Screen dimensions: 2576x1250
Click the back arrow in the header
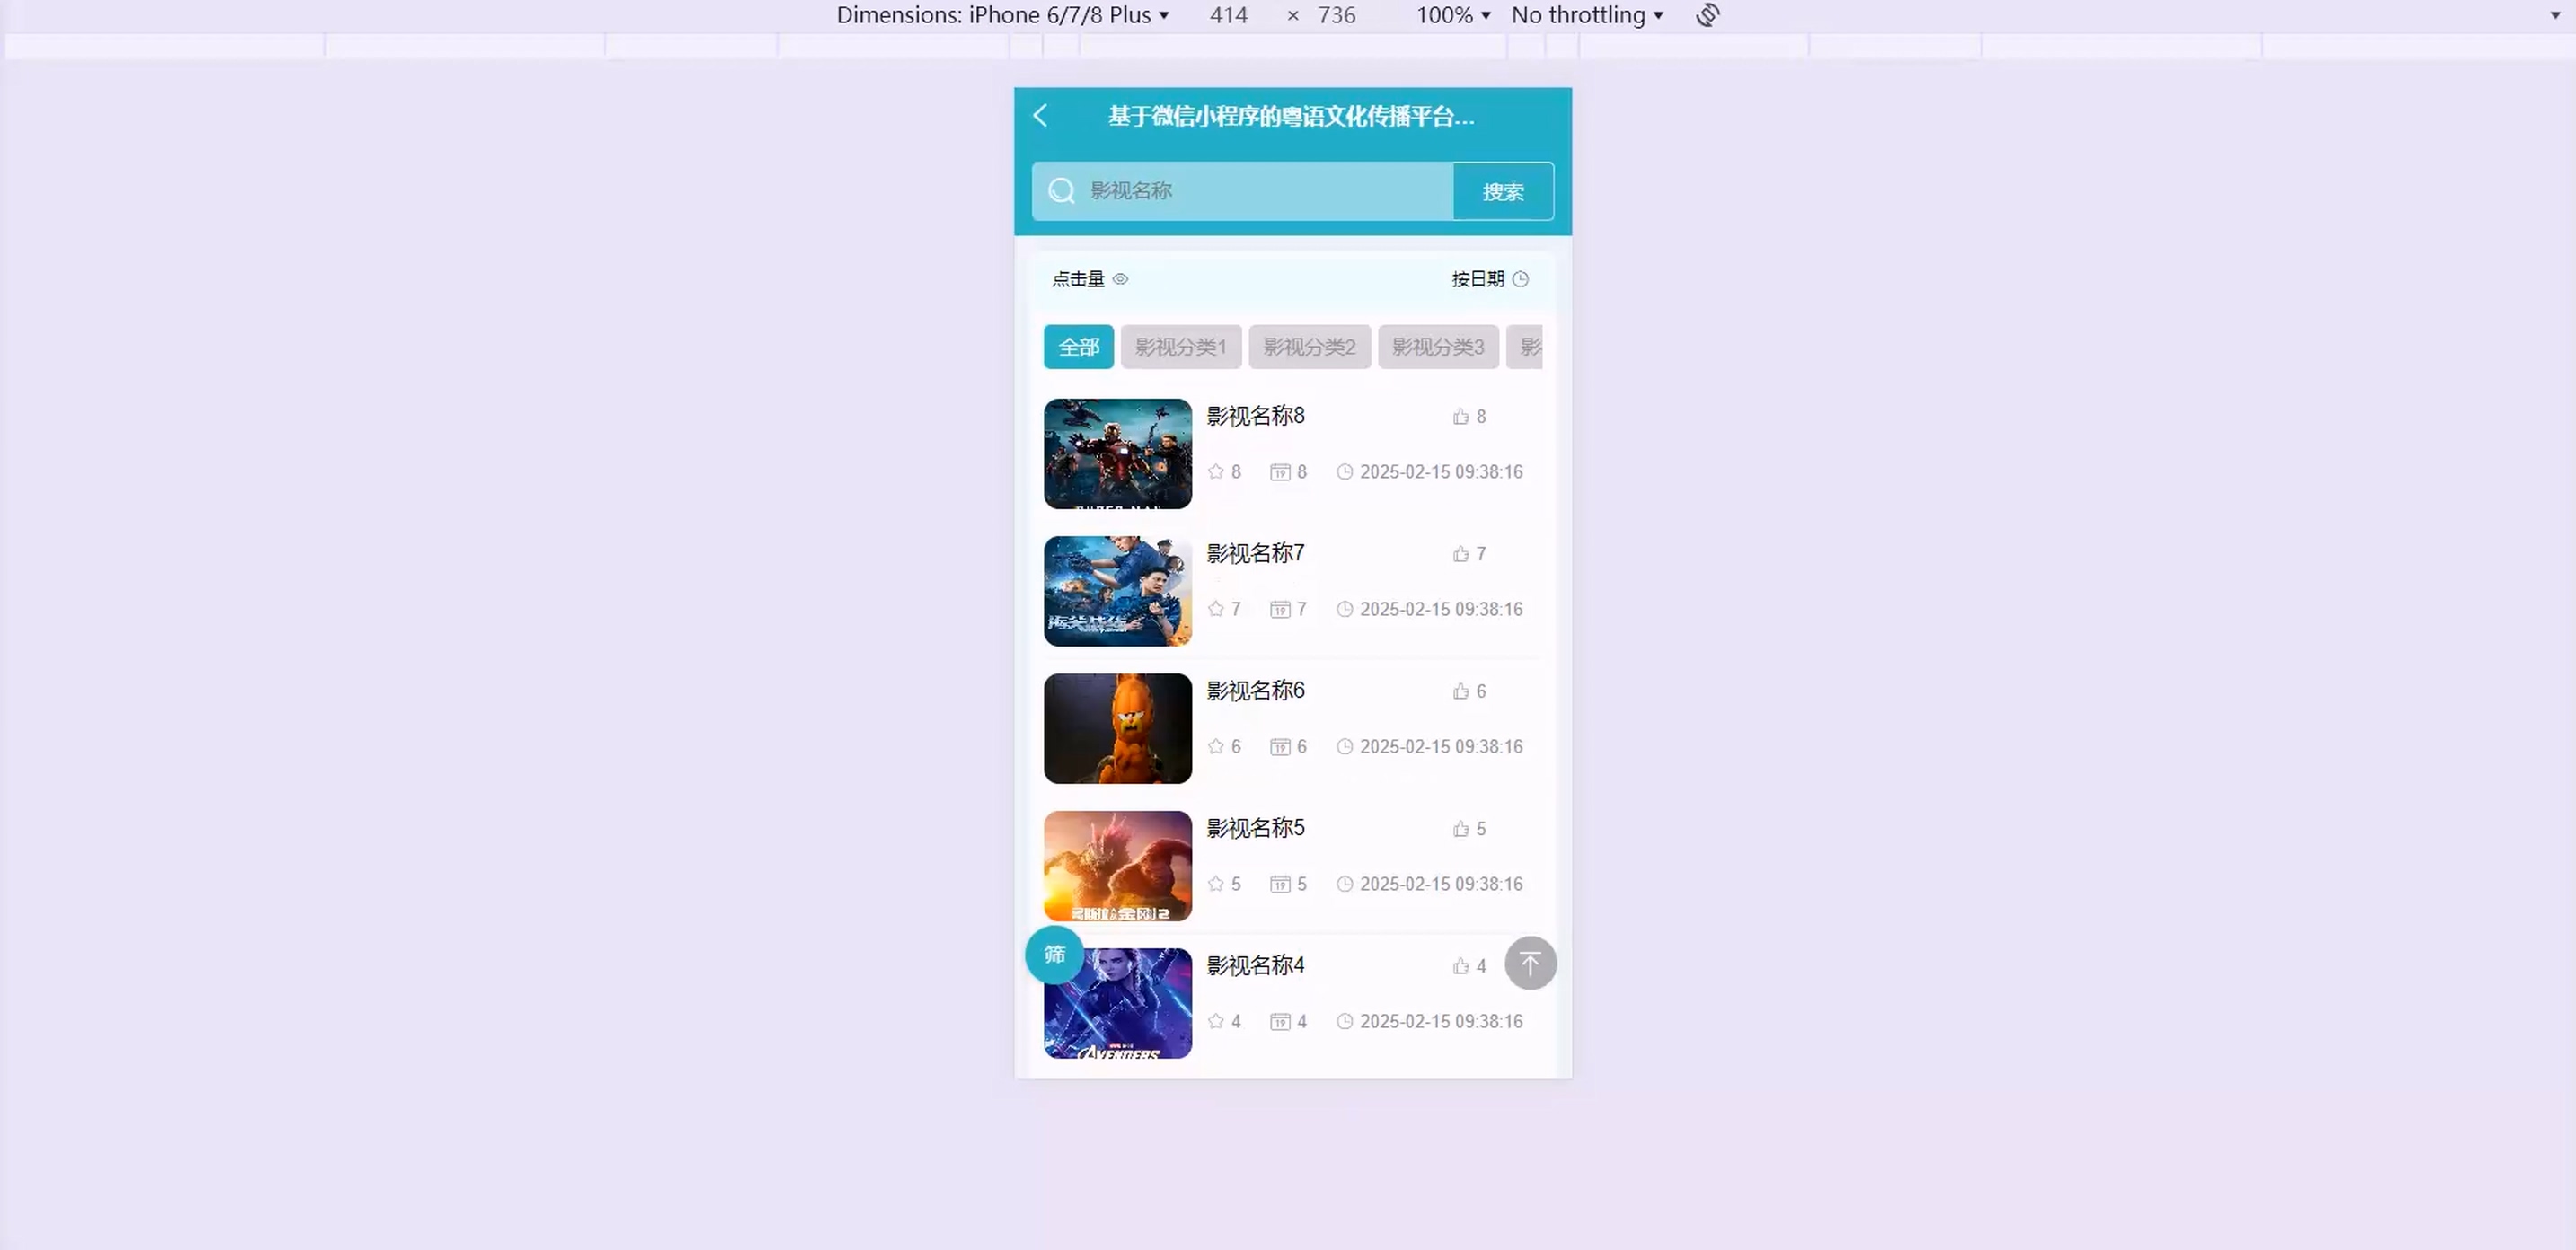(1040, 116)
